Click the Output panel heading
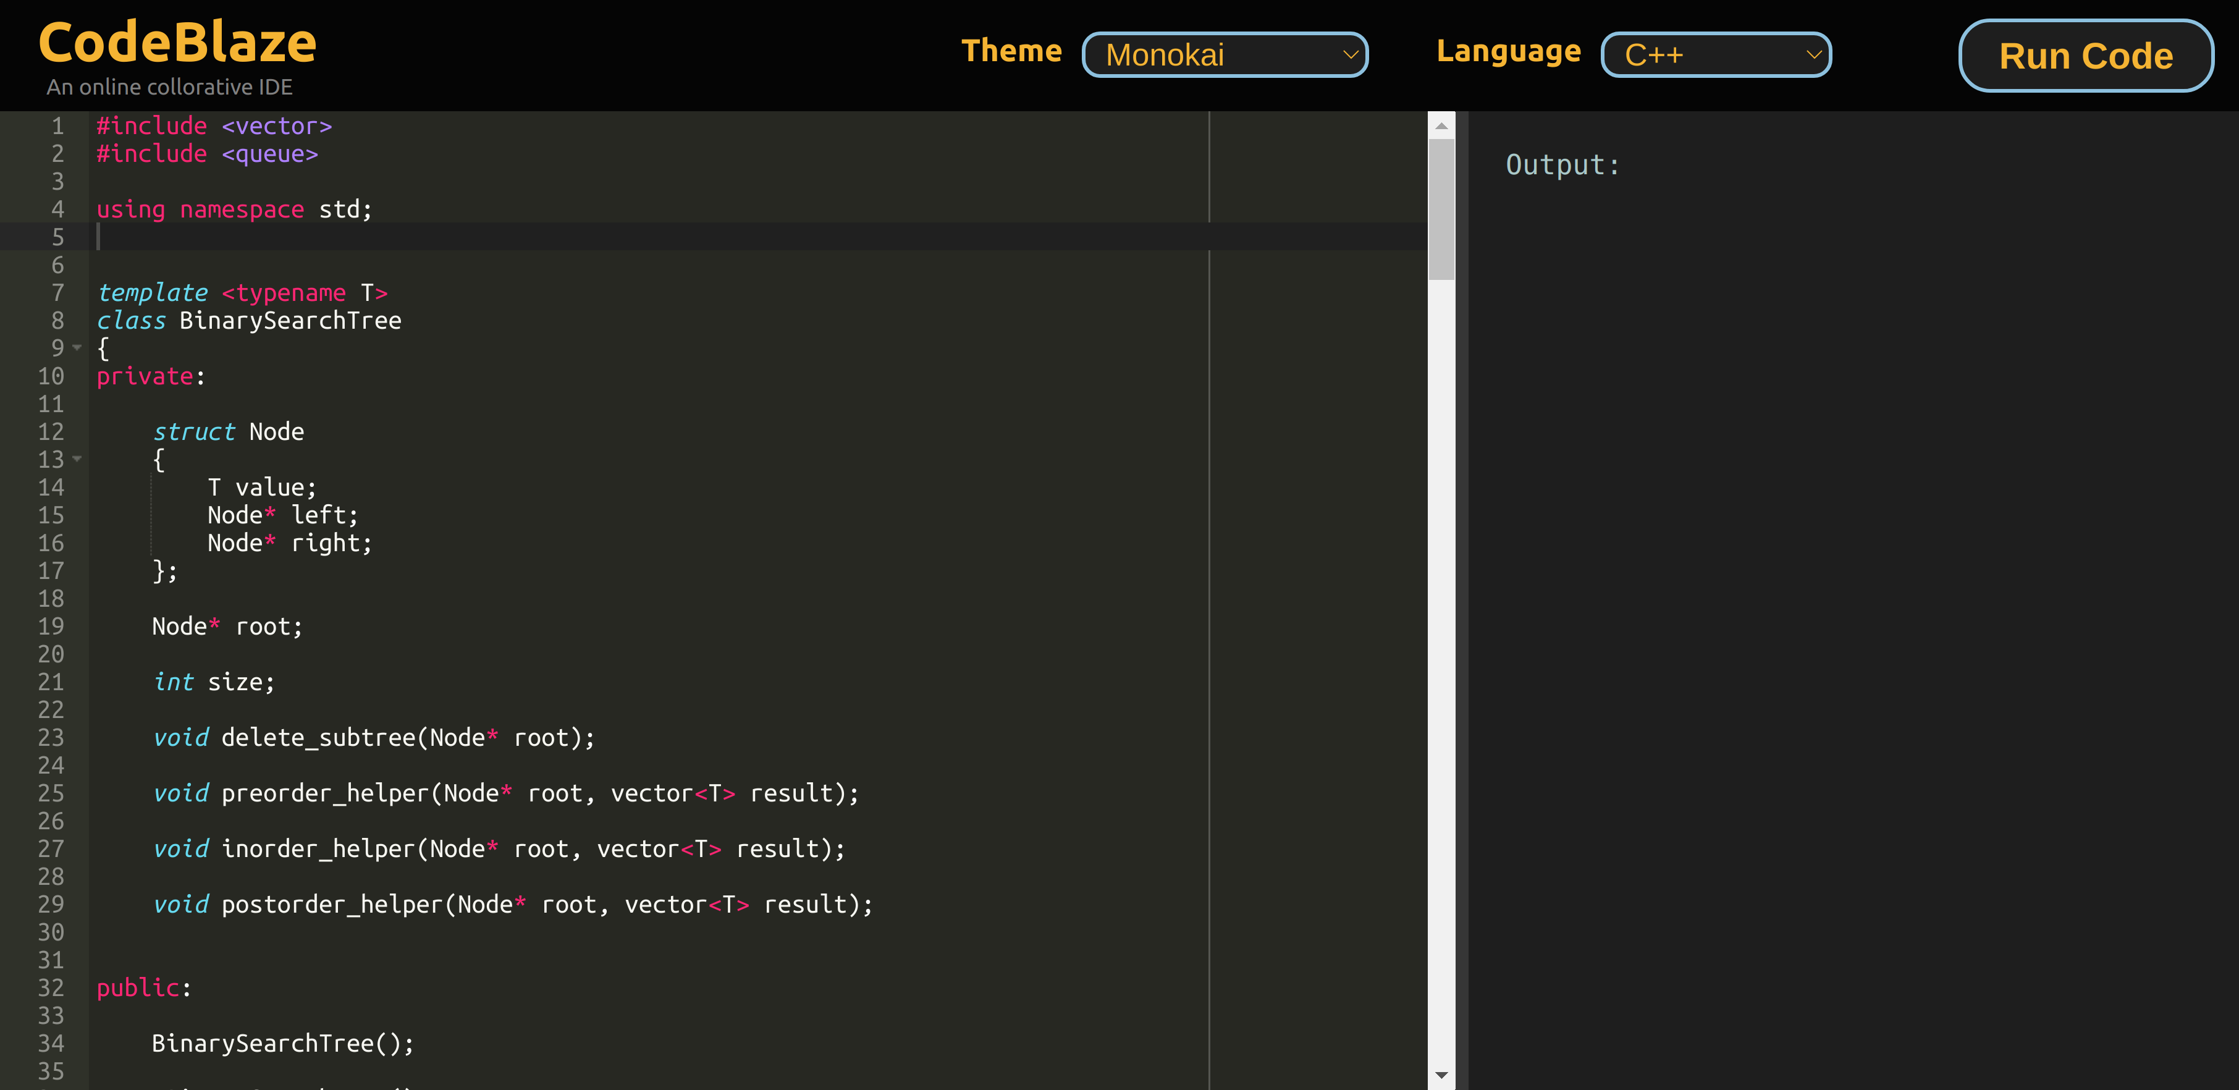Image resolution: width=2239 pixels, height=1090 pixels. tap(1562, 164)
